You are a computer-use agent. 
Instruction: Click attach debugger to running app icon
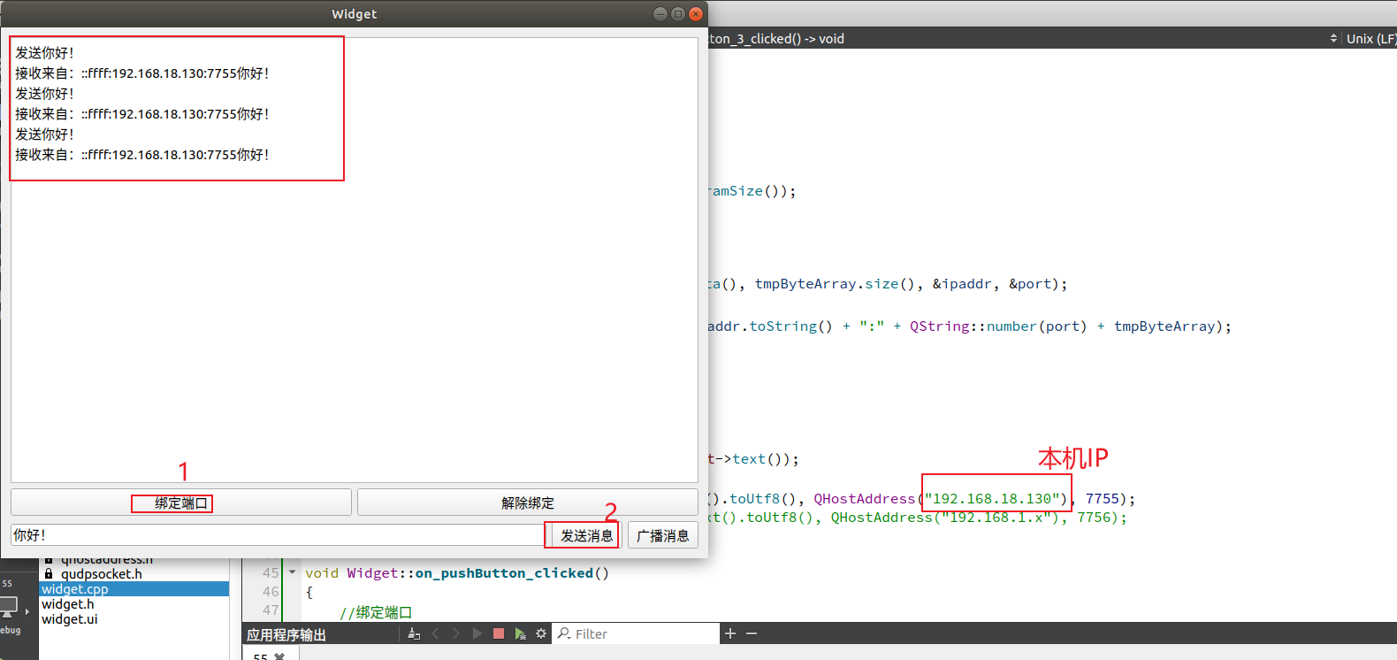(520, 633)
